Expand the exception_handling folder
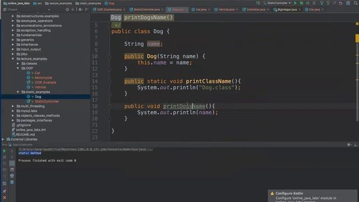 [x=13, y=30]
